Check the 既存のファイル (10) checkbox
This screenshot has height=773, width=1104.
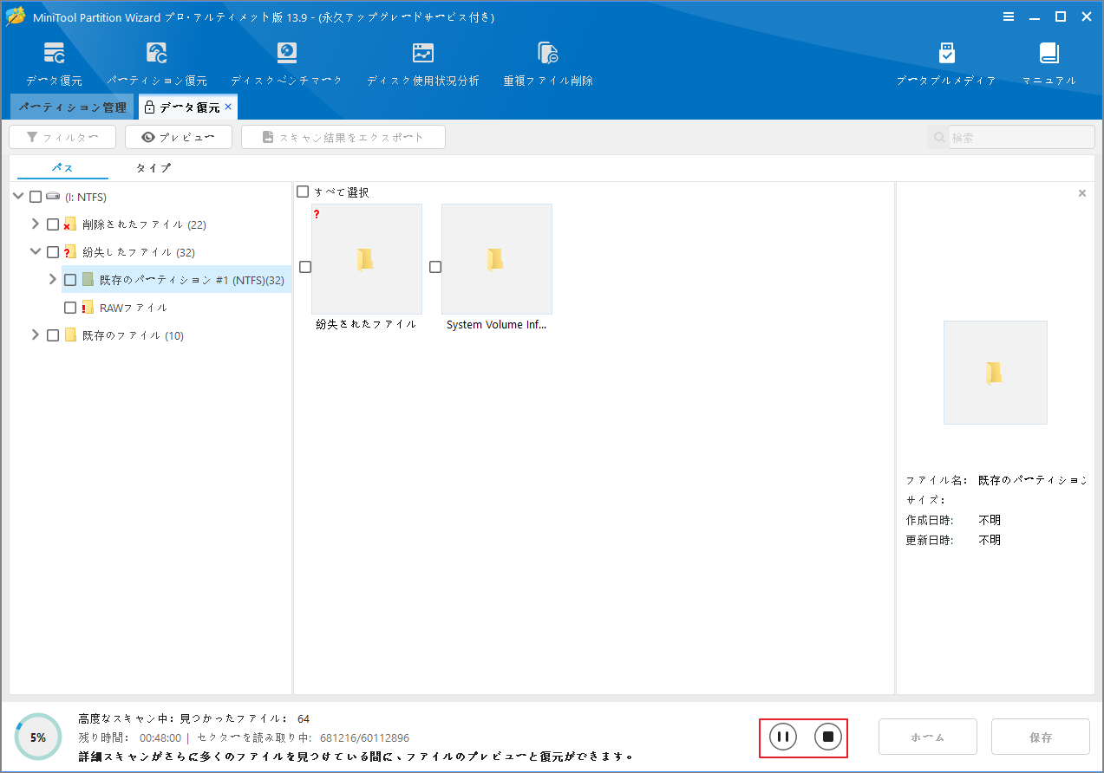tap(53, 335)
